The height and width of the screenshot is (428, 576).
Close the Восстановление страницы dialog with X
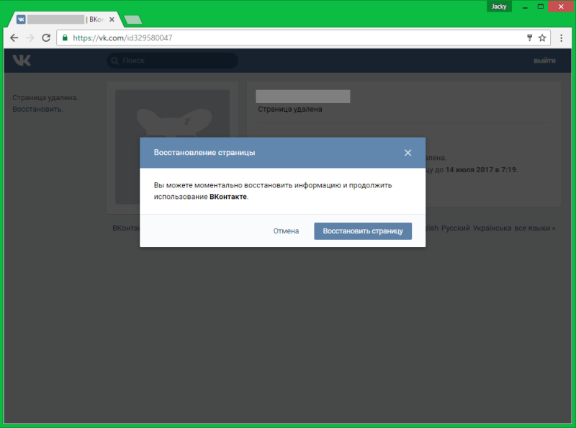click(x=408, y=153)
